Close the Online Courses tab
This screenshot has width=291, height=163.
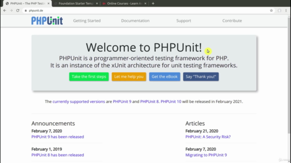point(145,3)
